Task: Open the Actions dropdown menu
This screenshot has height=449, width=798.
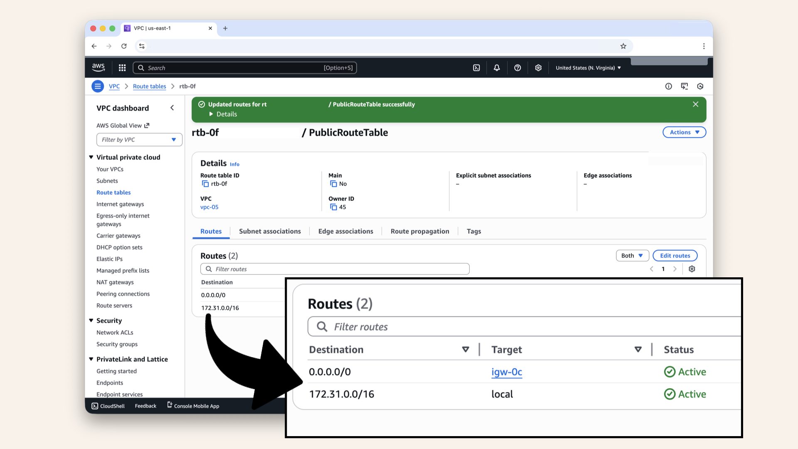Action: (x=684, y=132)
